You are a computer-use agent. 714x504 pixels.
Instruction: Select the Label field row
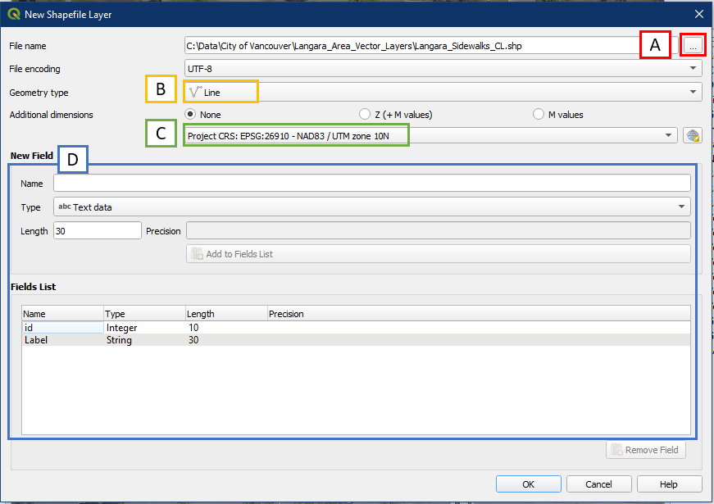click(x=62, y=340)
